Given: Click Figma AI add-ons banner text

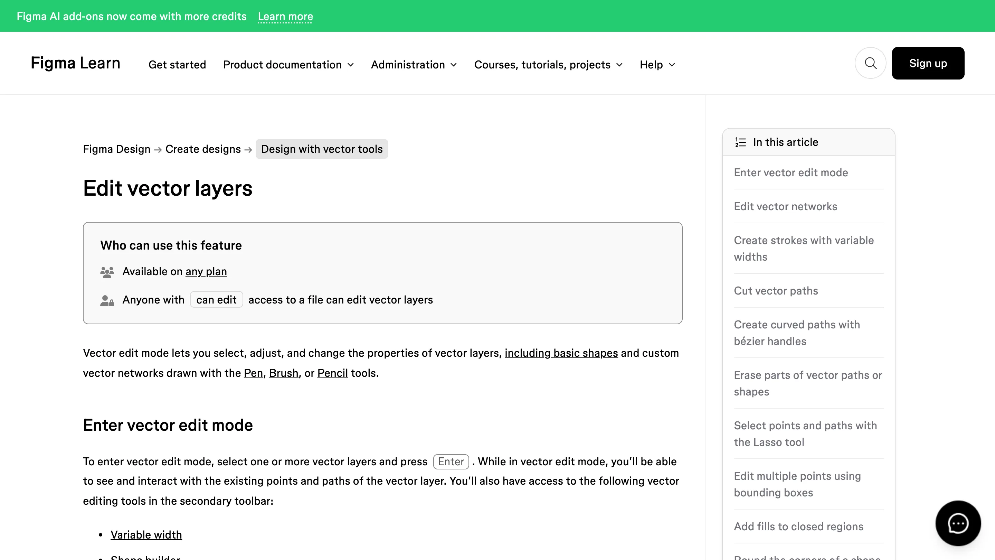Looking at the screenshot, I should [x=131, y=16].
